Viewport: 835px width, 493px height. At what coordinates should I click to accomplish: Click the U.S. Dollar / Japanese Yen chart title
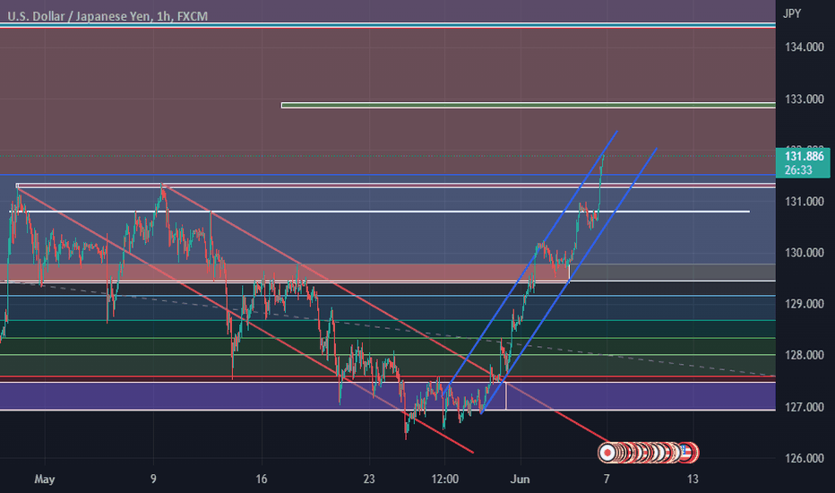(108, 16)
